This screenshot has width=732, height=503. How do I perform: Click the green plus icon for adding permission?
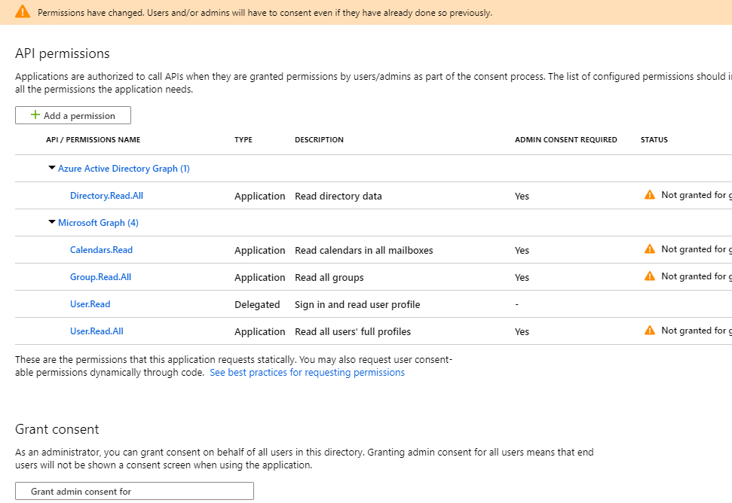click(35, 115)
